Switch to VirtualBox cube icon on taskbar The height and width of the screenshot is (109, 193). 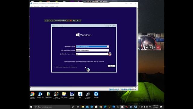pyautogui.click(x=131, y=107)
